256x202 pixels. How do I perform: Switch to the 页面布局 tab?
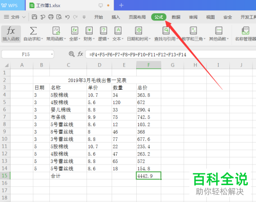[137, 17]
